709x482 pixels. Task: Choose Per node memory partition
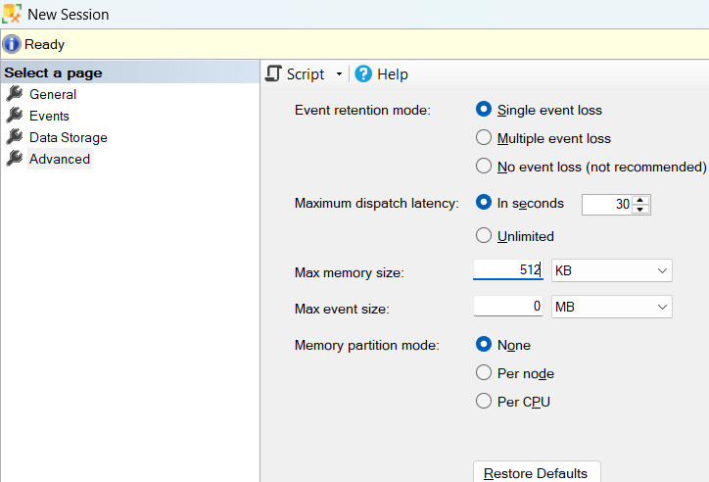[484, 373]
